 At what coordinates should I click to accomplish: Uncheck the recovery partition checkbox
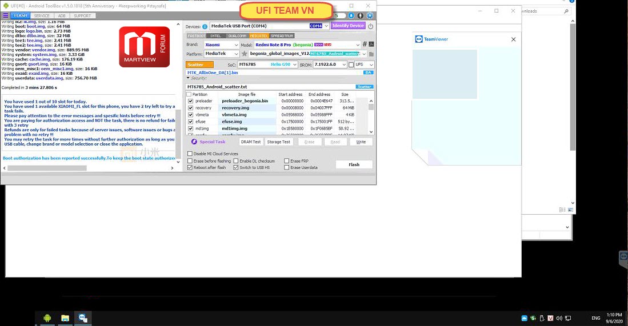pyautogui.click(x=191, y=108)
